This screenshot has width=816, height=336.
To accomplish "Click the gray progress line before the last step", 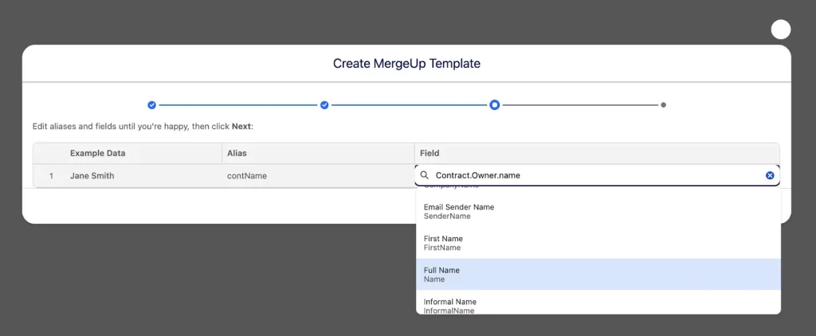I will click(579, 105).
